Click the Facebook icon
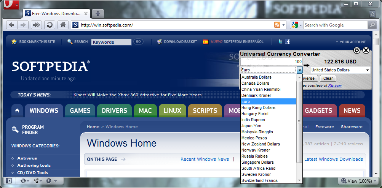Screen dimensions: 382x188 [x=288, y=41]
